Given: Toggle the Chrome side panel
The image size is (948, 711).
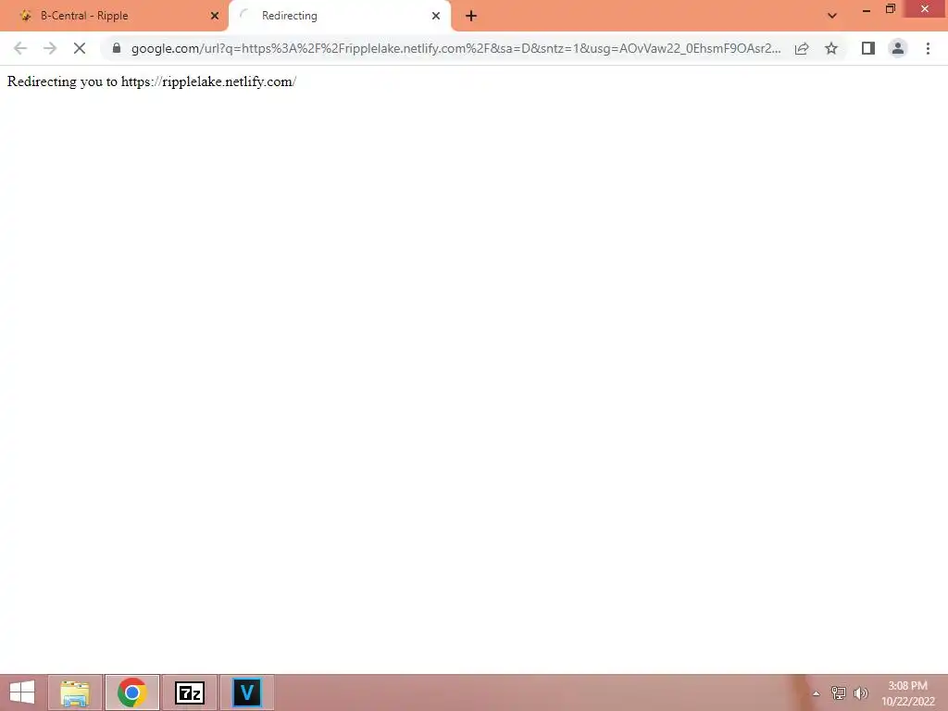Looking at the screenshot, I should pyautogui.click(x=868, y=48).
